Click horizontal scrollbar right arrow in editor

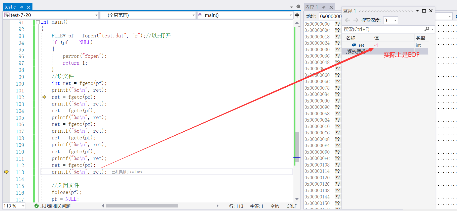[x=217, y=206]
